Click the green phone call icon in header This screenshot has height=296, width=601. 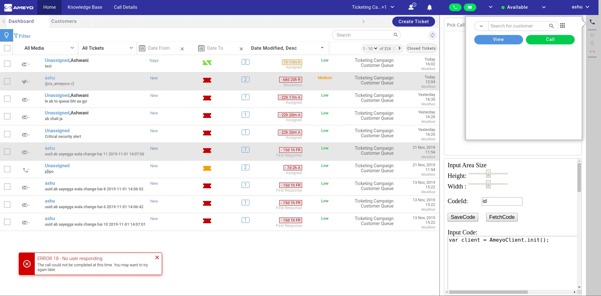[455, 7]
